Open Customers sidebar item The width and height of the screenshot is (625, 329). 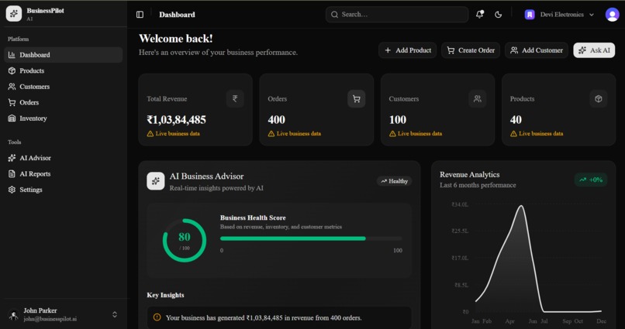[64, 87]
